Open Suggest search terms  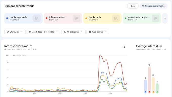(x=154, y=6)
